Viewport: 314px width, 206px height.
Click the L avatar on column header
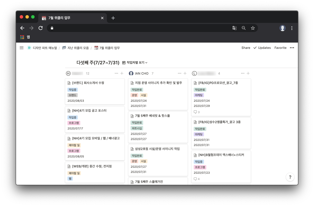pos(194,73)
